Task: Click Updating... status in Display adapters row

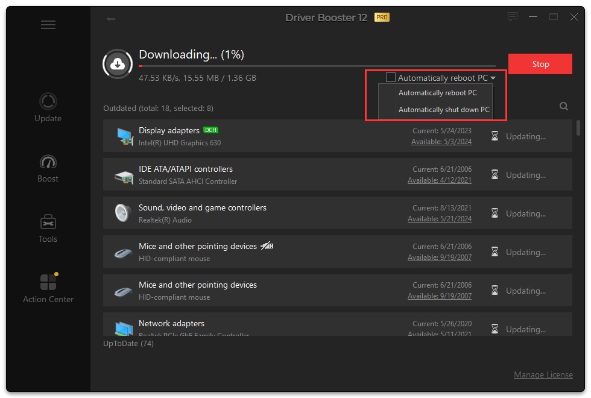Action: (x=525, y=136)
